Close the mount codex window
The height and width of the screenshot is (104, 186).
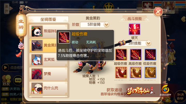click(x=158, y=12)
